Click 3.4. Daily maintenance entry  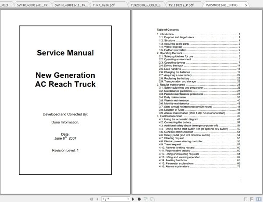(199, 97)
